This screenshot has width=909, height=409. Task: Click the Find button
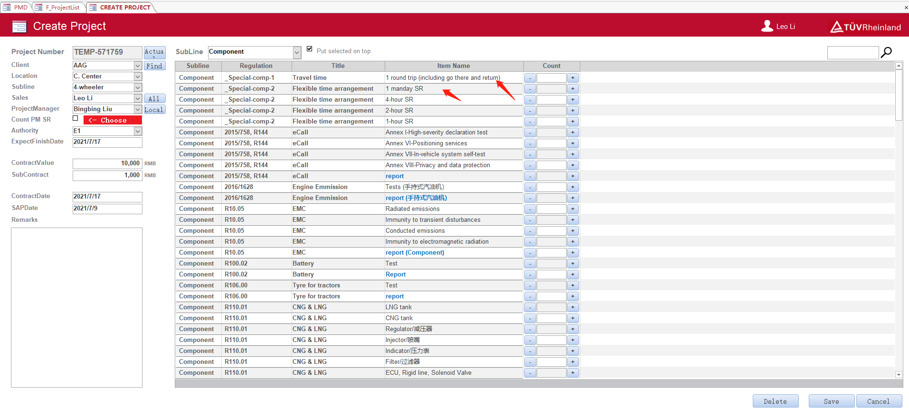point(154,66)
